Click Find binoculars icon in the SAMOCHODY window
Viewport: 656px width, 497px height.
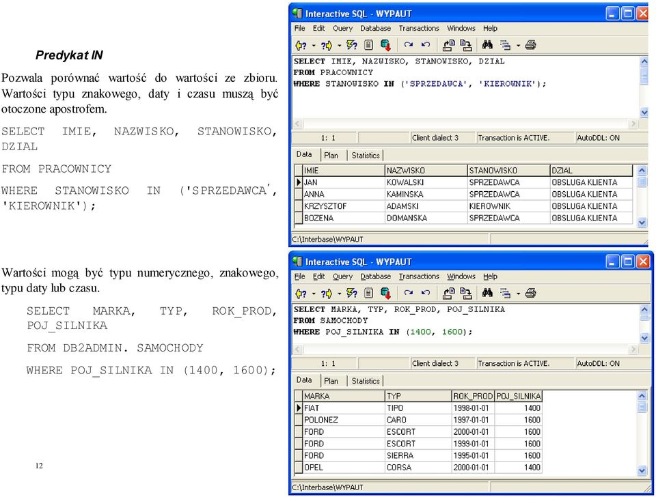[487, 293]
